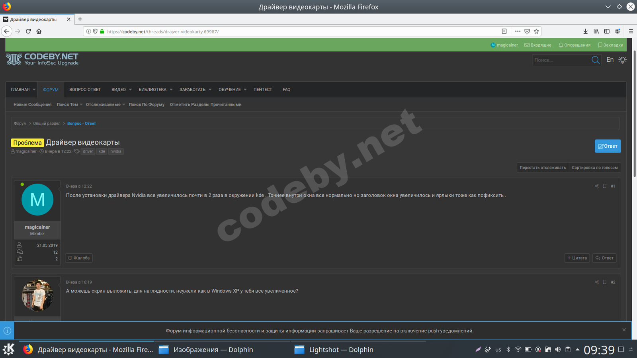Bookmark post #1 with the bookmark icon

(604, 186)
